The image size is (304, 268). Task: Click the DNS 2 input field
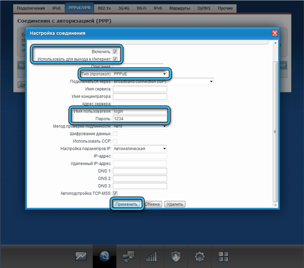click(x=140, y=178)
